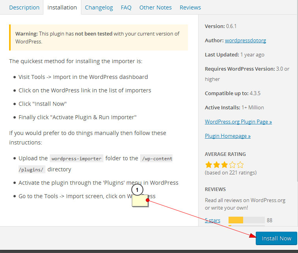
Task: Click the yellow sticky note callout
Action: pyautogui.click(x=140, y=201)
